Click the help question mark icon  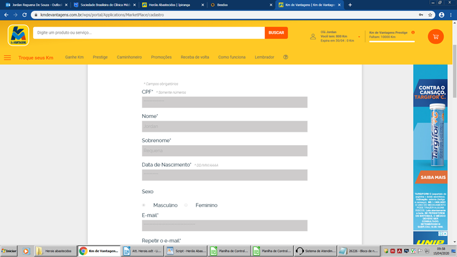[x=286, y=57]
